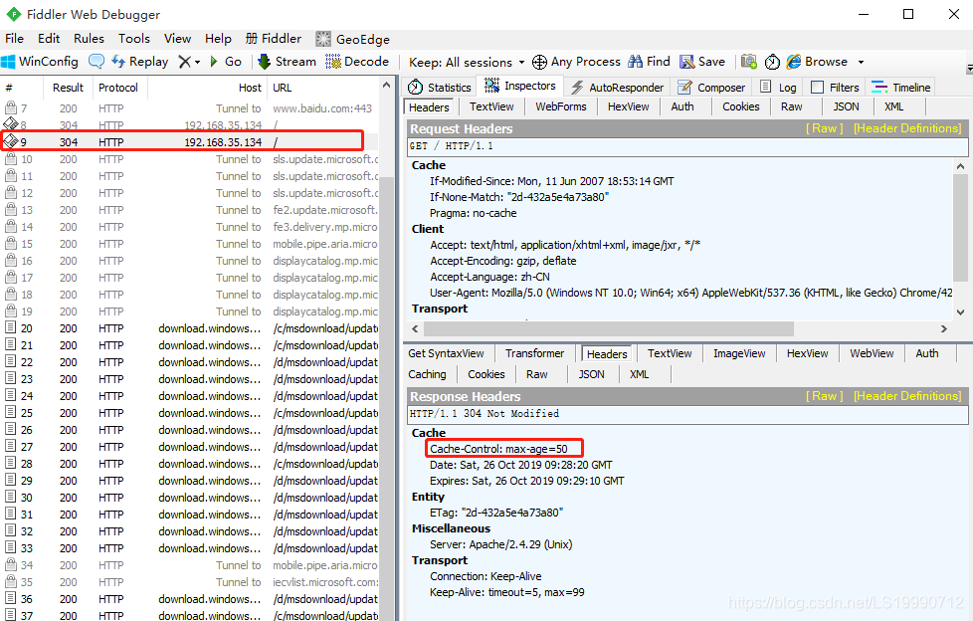
Task: Click document icon of session 36
Action: (11, 599)
